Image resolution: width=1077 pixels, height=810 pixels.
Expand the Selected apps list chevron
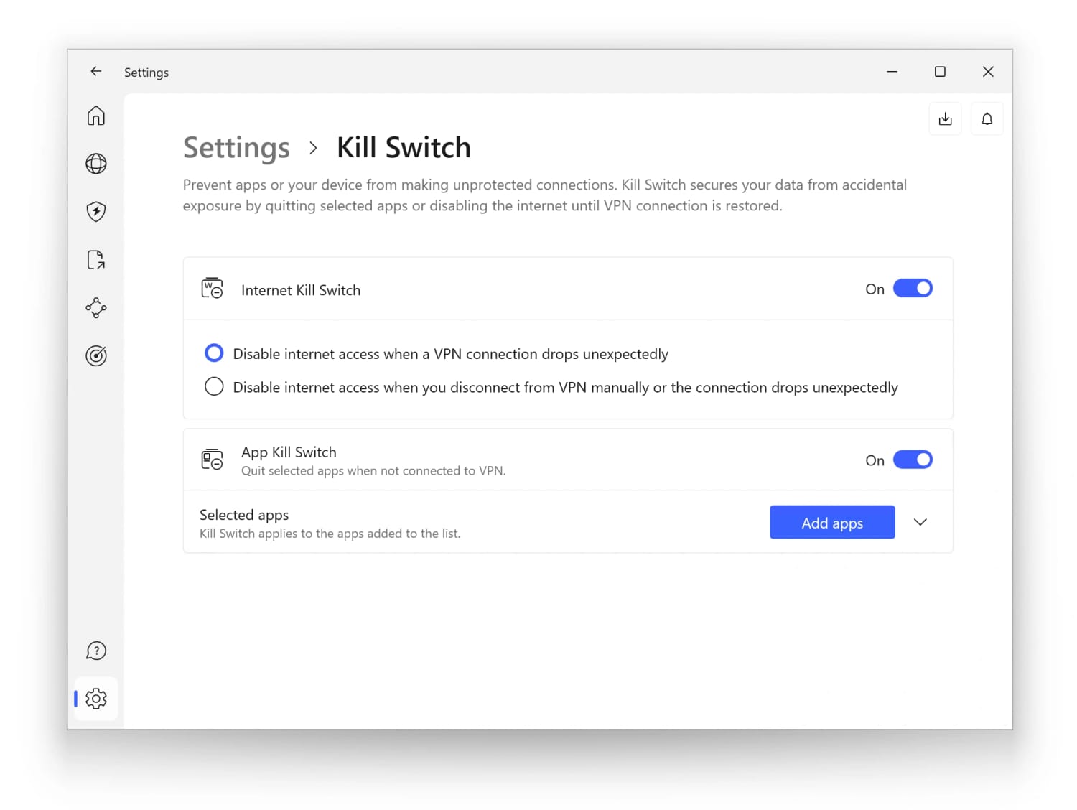click(x=920, y=522)
